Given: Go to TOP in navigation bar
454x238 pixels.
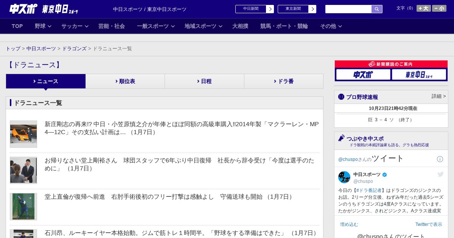Looking at the screenshot, I should 17,26.
